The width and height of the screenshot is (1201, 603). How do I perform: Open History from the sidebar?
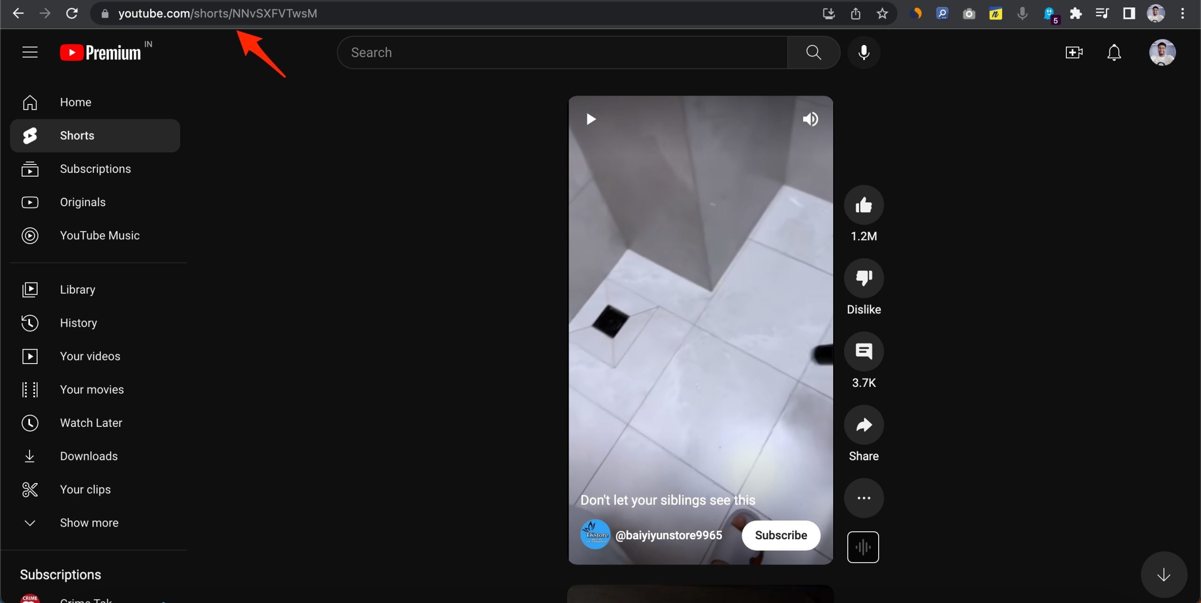point(78,323)
